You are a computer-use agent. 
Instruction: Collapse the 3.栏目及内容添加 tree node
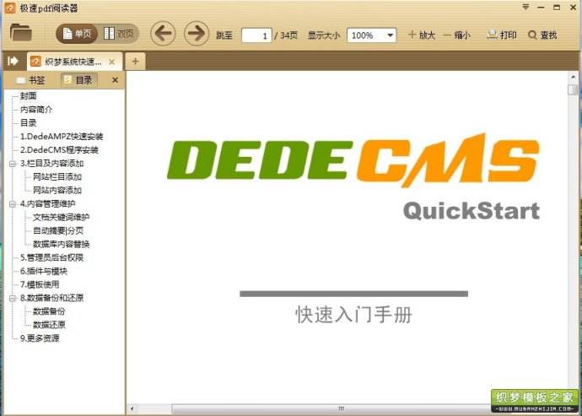13,164
